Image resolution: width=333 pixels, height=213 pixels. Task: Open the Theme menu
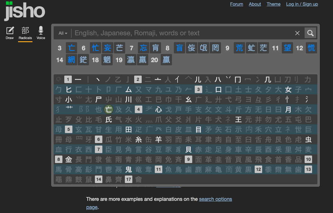(x=273, y=4)
